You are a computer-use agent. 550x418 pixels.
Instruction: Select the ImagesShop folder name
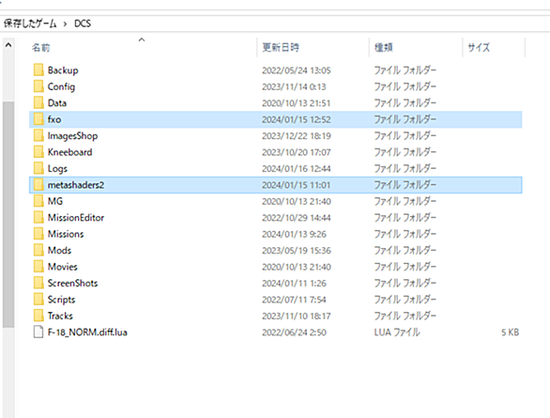[72, 135]
